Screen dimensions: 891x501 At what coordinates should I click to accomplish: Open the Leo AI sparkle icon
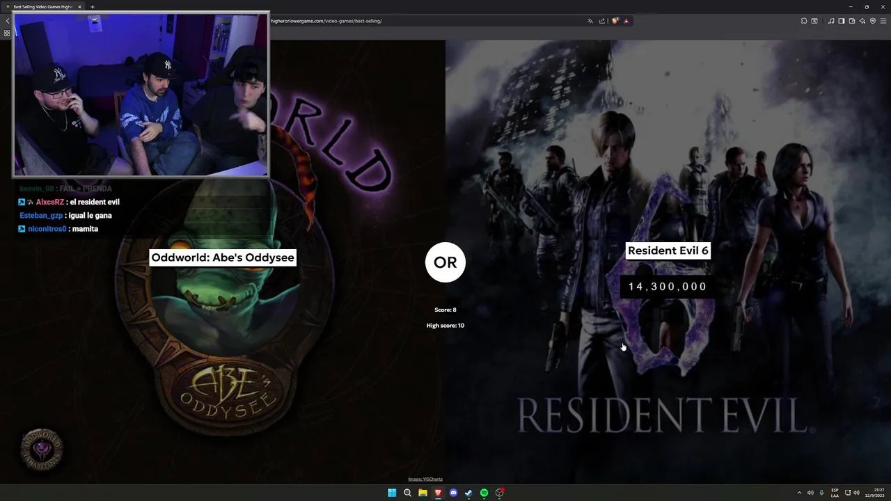pyautogui.click(x=862, y=21)
